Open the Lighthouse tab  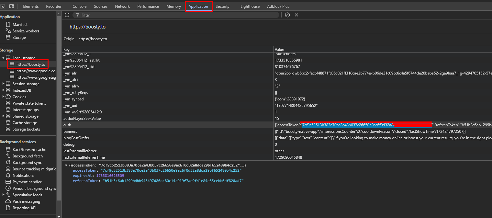coord(250,6)
